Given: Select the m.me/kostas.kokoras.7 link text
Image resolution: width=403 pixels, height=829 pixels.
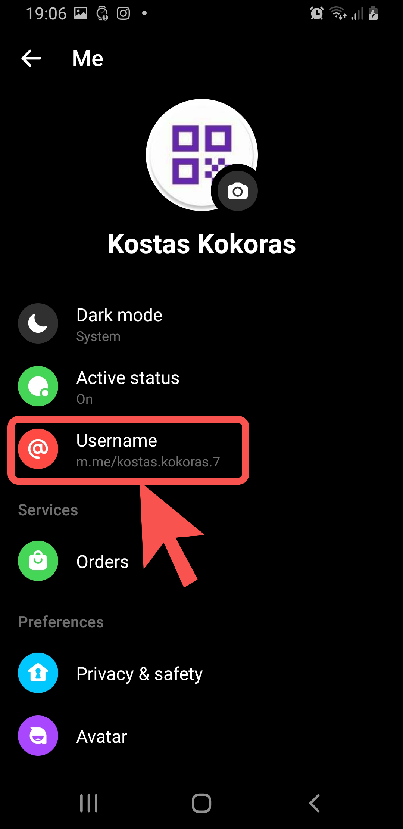Looking at the screenshot, I should point(148,462).
